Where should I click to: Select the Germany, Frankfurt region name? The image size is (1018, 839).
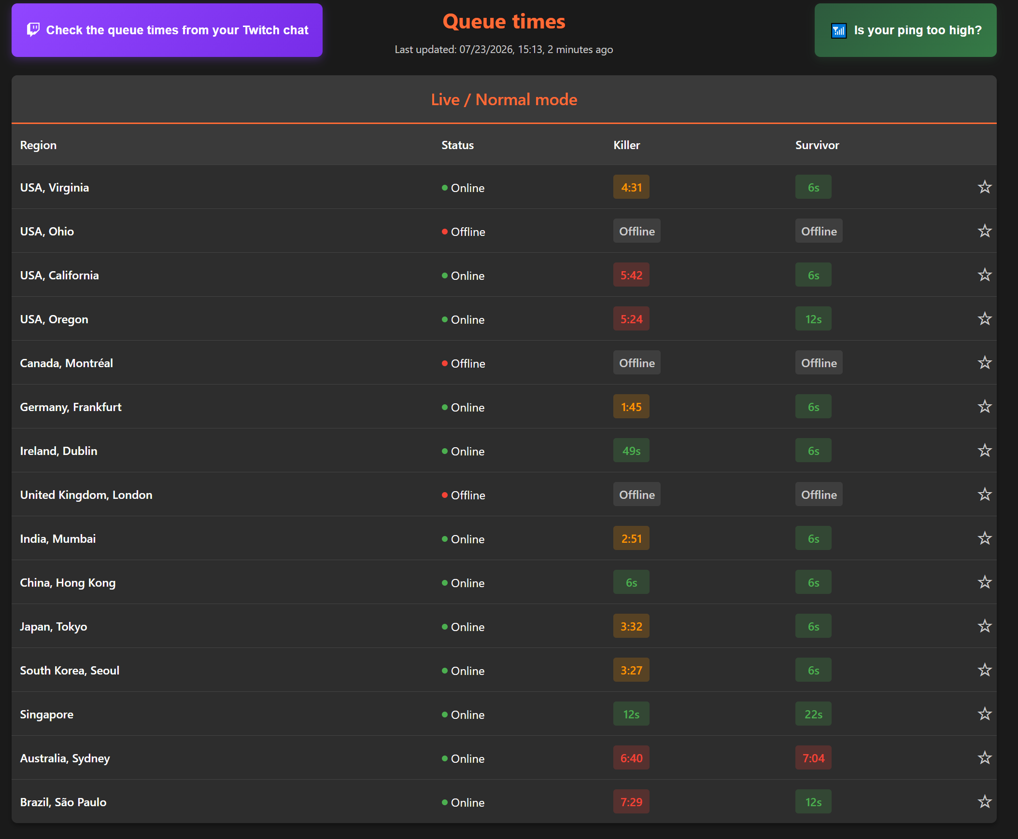coord(71,407)
